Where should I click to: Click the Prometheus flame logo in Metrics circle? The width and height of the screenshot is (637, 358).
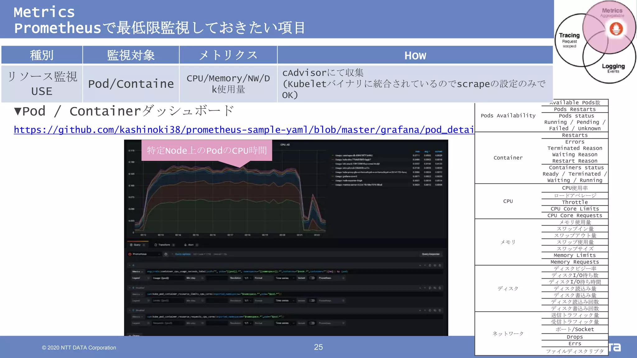616,29
